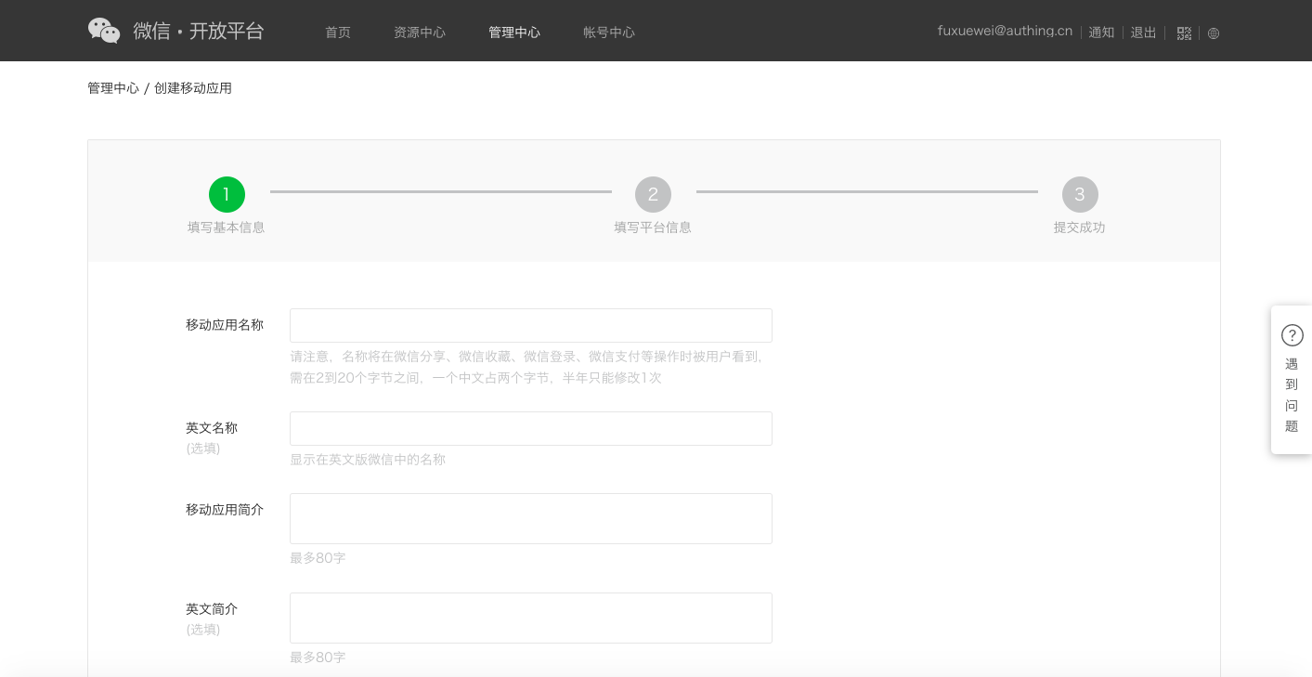This screenshot has width=1312, height=677.
Task: Open the 资源中心 navigation item
Action: 420,33
